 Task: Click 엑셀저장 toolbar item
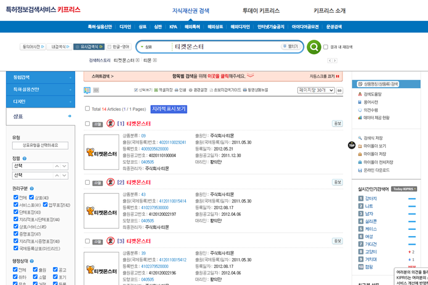click(x=163, y=90)
